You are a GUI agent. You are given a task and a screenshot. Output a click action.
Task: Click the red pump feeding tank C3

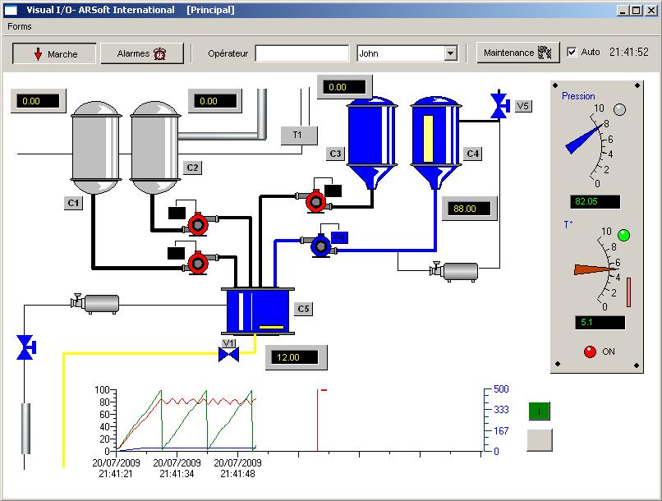click(x=314, y=201)
